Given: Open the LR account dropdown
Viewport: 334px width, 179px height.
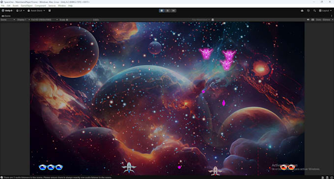Looking at the screenshot, I should click(x=21, y=11).
